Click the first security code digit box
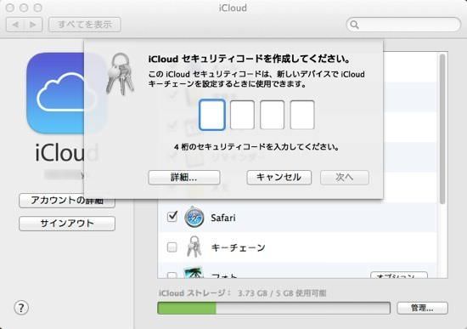 pos(212,115)
